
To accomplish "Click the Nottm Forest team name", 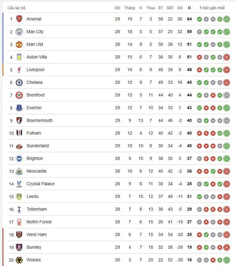I will point(39,222).
